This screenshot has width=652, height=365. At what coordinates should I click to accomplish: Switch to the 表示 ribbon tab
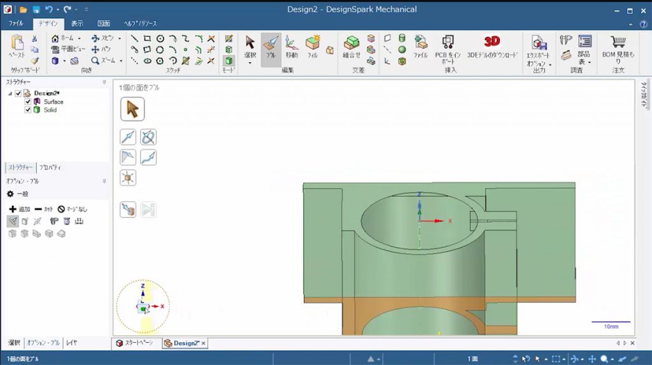tap(77, 24)
